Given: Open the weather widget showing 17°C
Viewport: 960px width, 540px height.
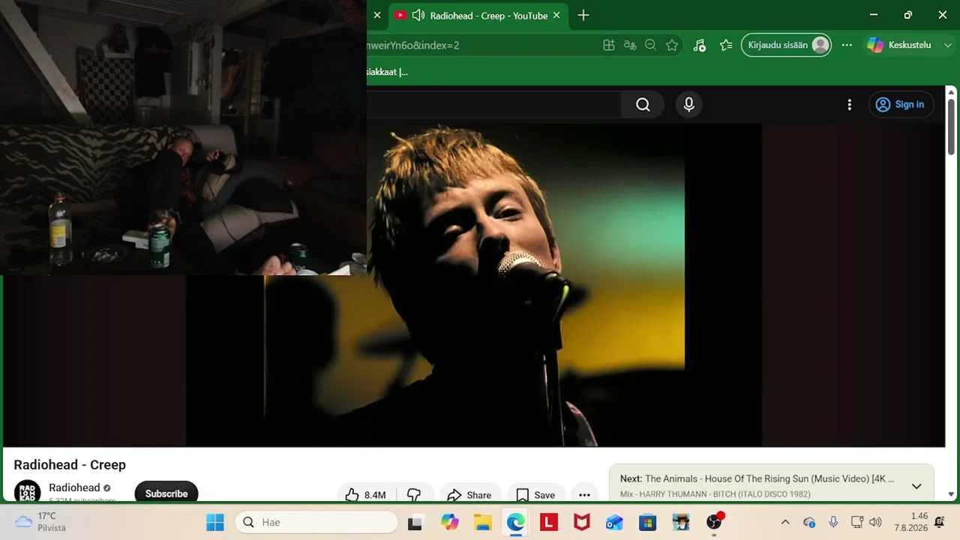Looking at the screenshot, I should click(x=41, y=522).
